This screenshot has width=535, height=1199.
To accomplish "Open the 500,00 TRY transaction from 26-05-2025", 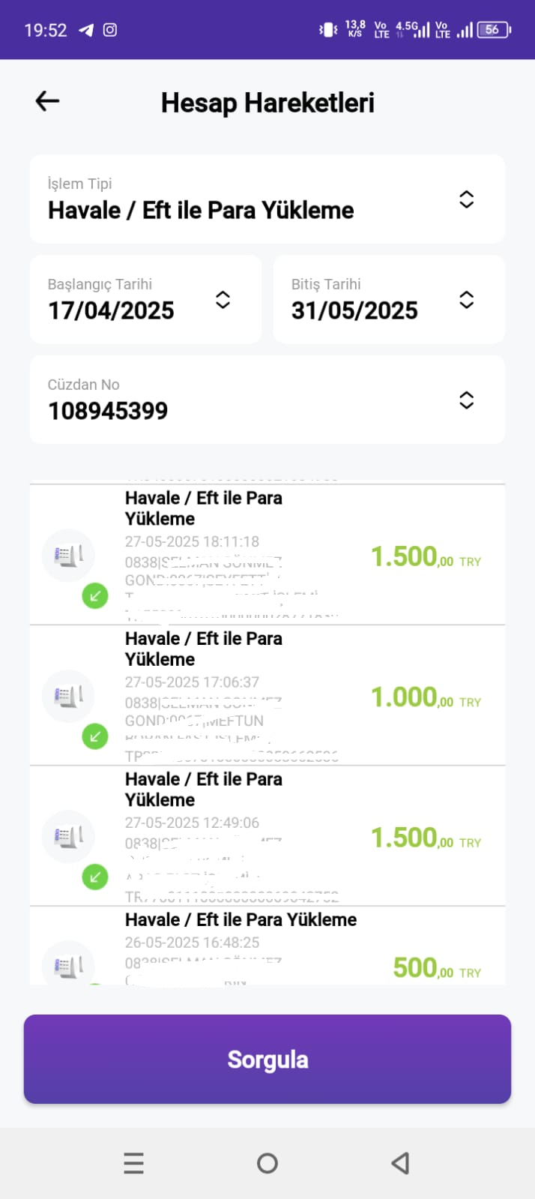I will pos(267,946).
